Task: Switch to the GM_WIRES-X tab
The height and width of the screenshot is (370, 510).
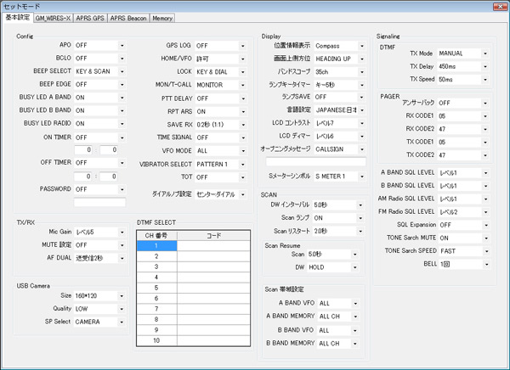Action: click(x=55, y=18)
